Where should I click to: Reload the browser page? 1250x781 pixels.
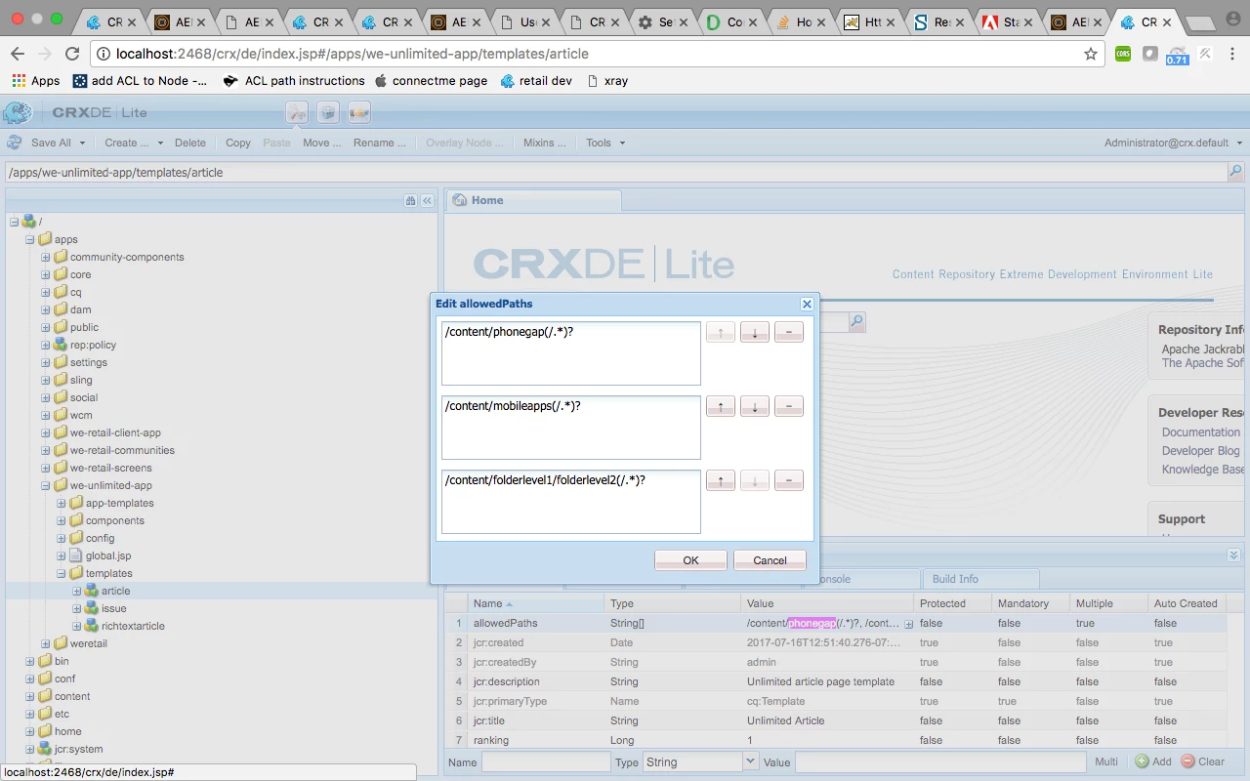[x=72, y=54]
